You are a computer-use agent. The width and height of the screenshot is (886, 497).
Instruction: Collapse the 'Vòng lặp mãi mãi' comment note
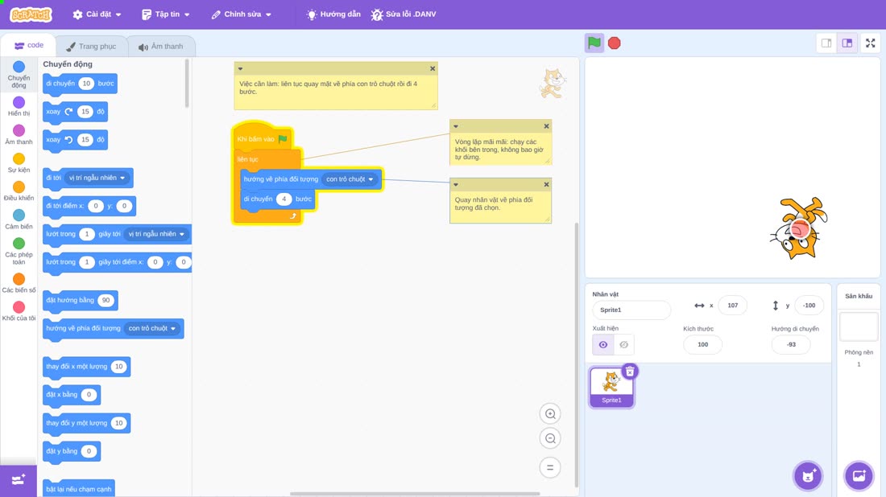tap(455, 126)
